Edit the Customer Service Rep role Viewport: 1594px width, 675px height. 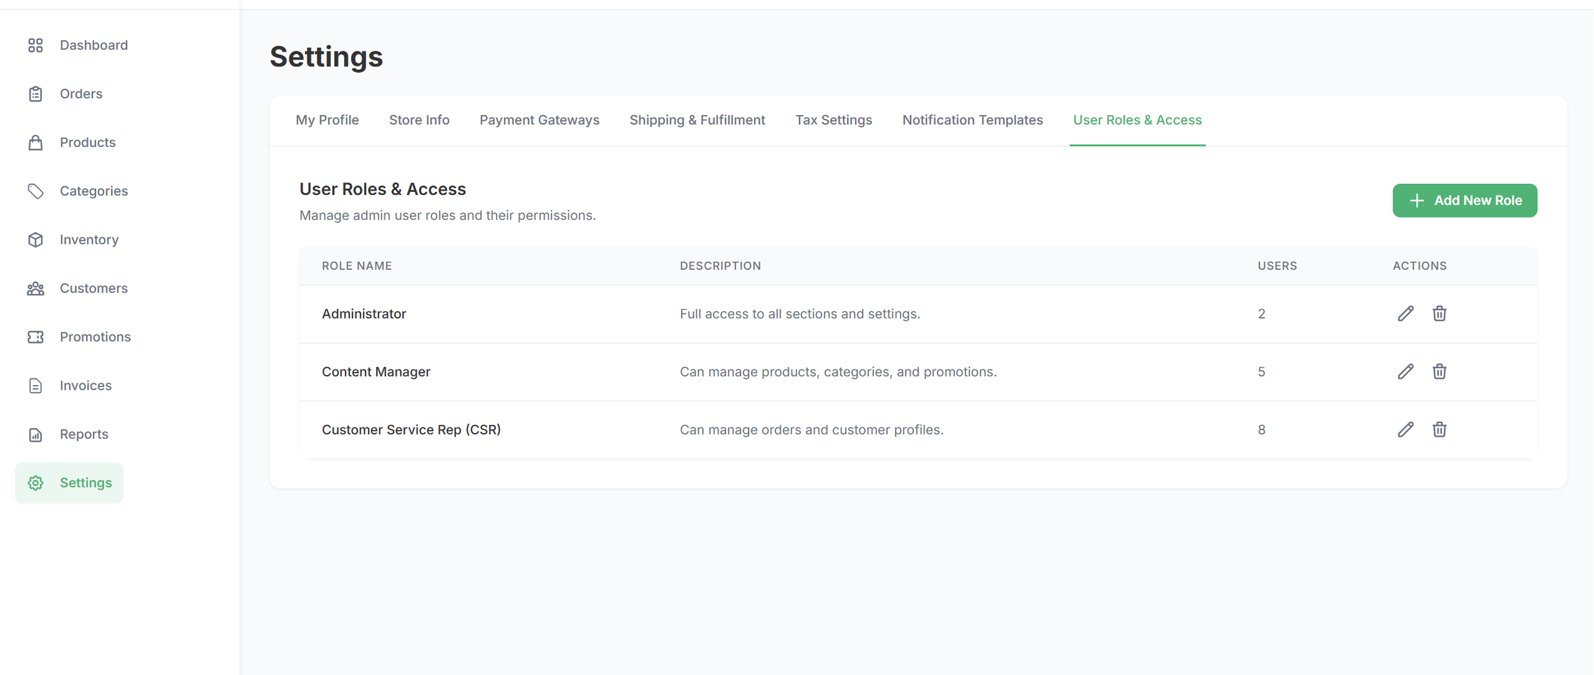(1405, 429)
